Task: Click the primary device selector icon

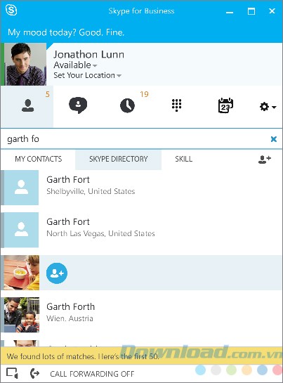Action: point(12,373)
